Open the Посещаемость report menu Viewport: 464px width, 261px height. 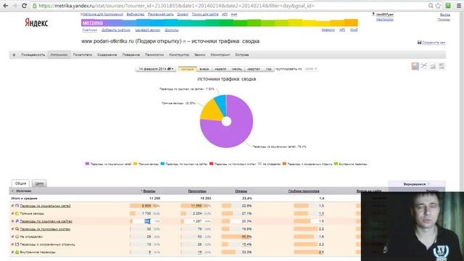[x=33, y=55]
